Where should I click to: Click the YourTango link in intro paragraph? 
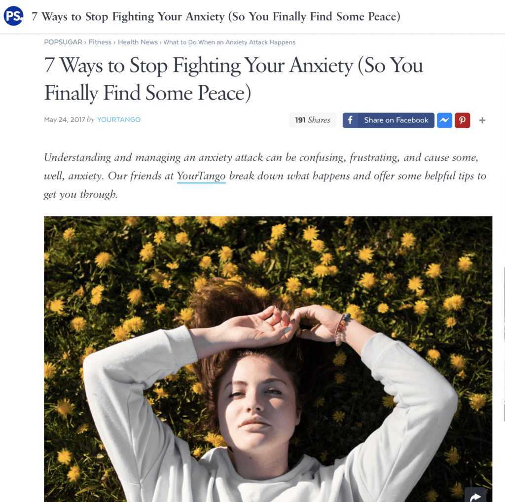coord(201,176)
